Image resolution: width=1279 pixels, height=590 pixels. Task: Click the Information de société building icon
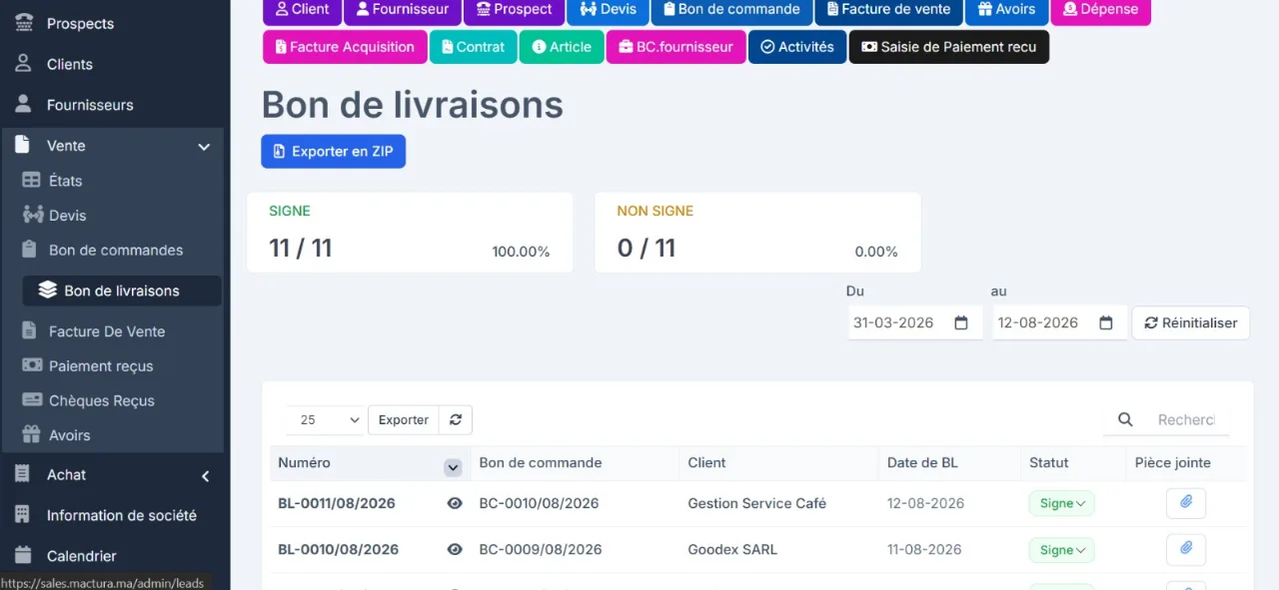coord(22,515)
